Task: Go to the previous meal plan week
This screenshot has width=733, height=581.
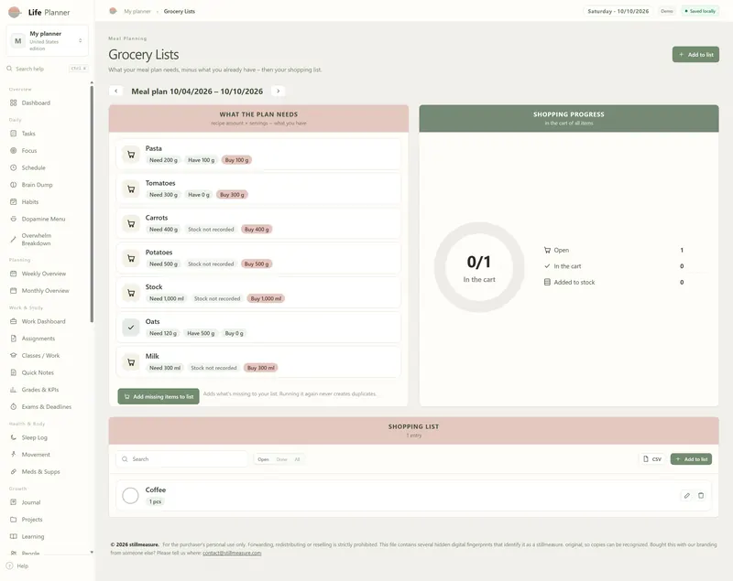Action: pyautogui.click(x=116, y=91)
